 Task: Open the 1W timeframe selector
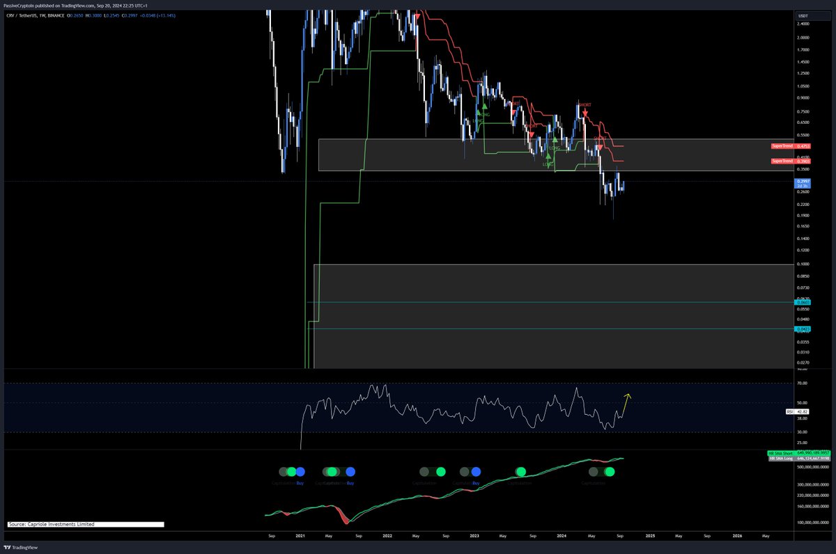pos(43,15)
